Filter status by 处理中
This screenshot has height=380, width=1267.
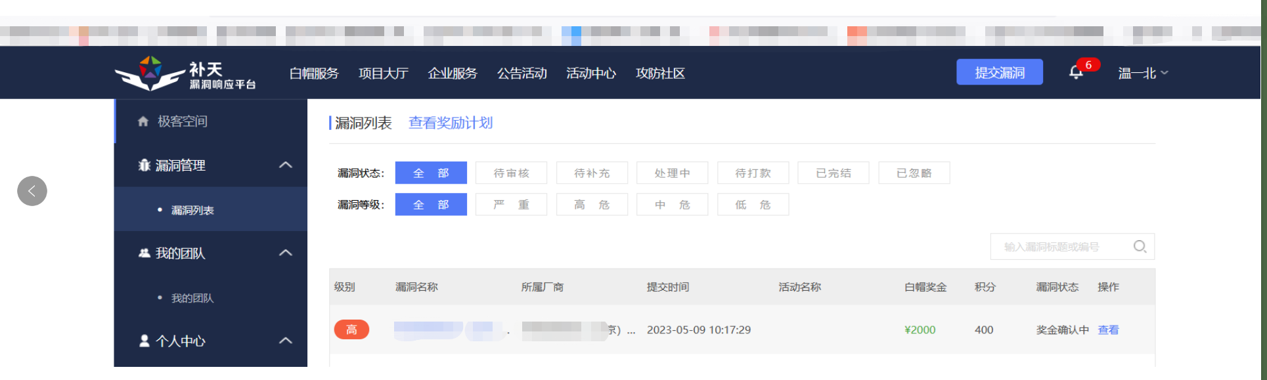(673, 173)
